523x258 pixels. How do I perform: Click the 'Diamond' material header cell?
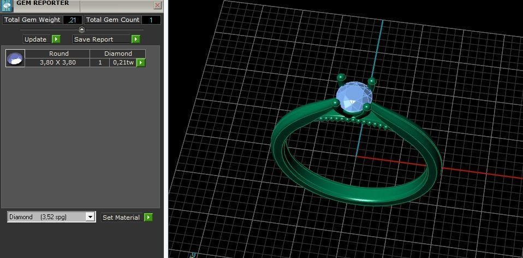pyautogui.click(x=118, y=54)
